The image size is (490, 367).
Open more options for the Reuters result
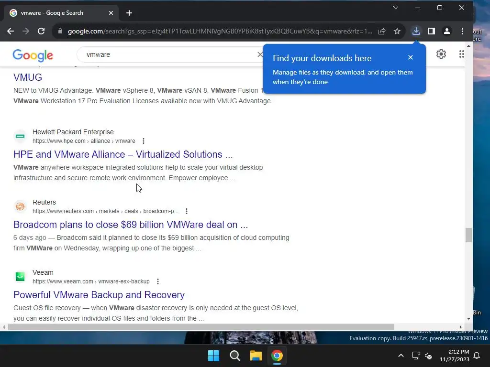[x=187, y=211]
